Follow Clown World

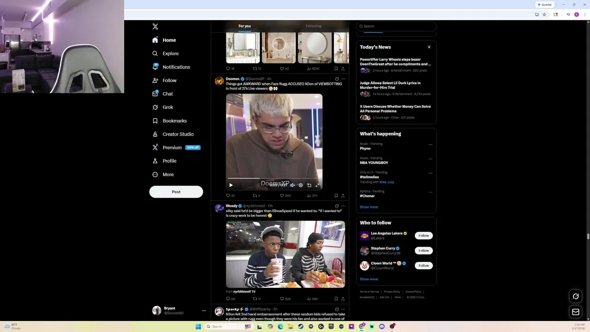click(x=424, y=266)
